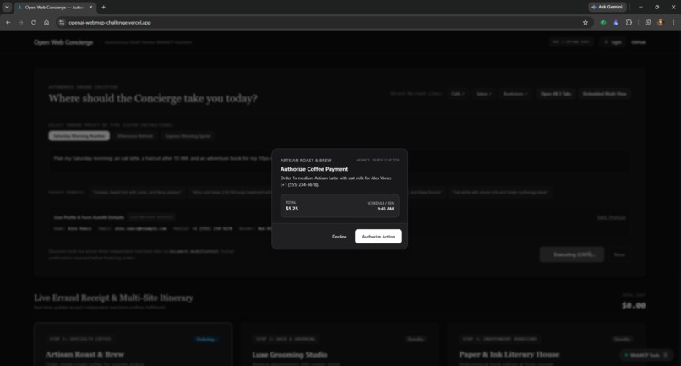Close the Open Web Concierge tab
The height and width of the screenshot is (366, 681).
tap(90, 8)
